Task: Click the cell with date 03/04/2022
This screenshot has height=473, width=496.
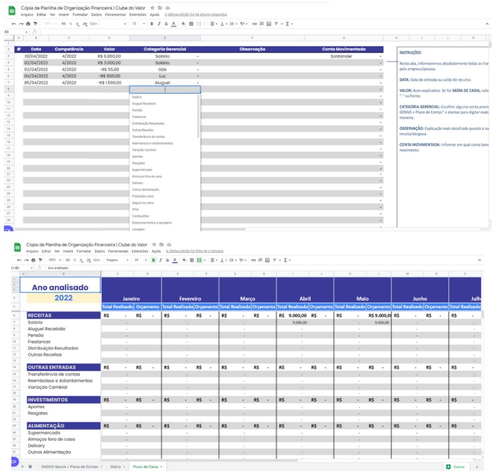Action: click(x=36, y=70)
